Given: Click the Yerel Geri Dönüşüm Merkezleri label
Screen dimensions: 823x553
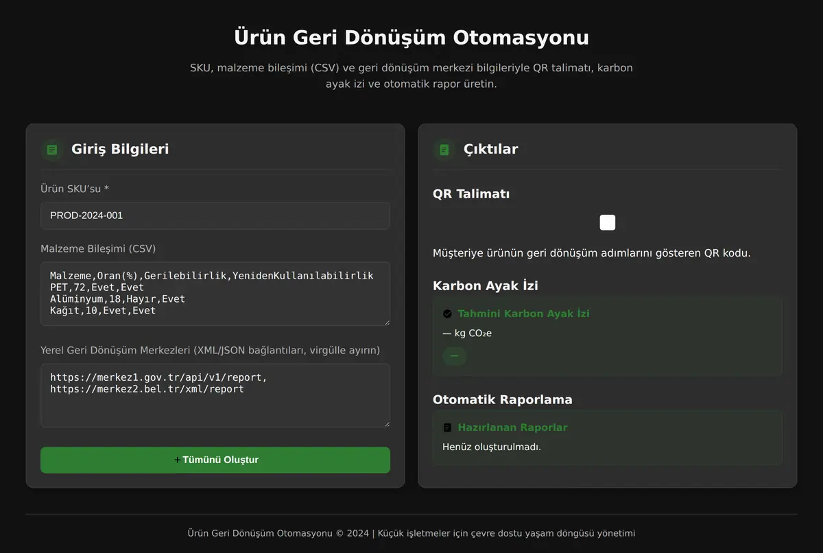Looking at the screenshot, I should (211, 351).
